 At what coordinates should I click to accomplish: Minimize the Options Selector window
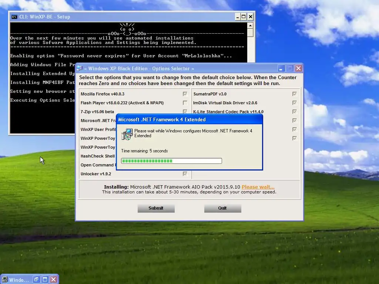(281, 68)
